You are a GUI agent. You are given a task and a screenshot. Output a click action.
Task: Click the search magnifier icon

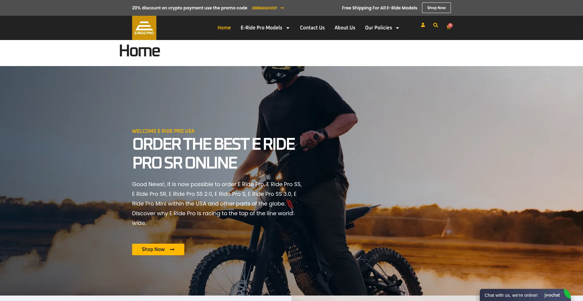tap(435, 25)
